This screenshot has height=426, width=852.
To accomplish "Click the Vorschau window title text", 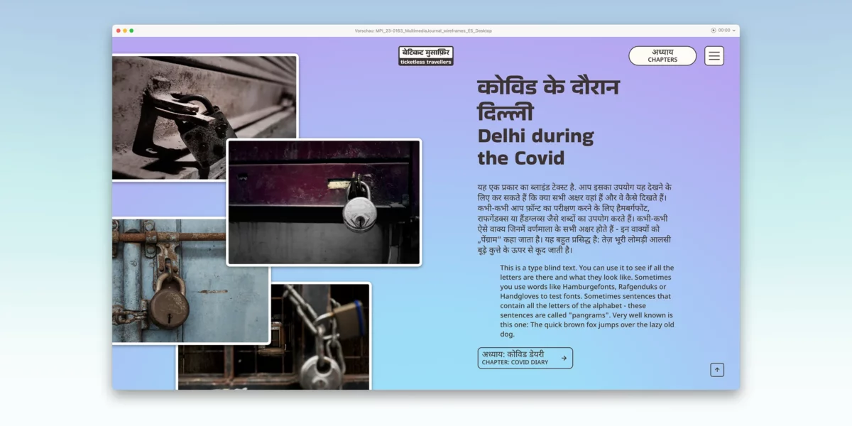I will (423, 31).
